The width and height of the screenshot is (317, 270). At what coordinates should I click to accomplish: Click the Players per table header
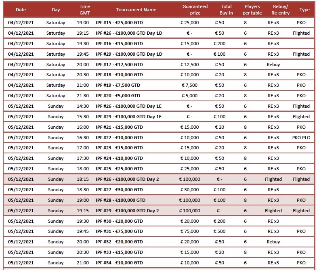click(x=252, y=10)
